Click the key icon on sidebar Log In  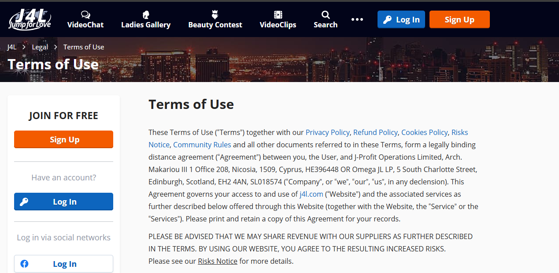pos(24,202)
